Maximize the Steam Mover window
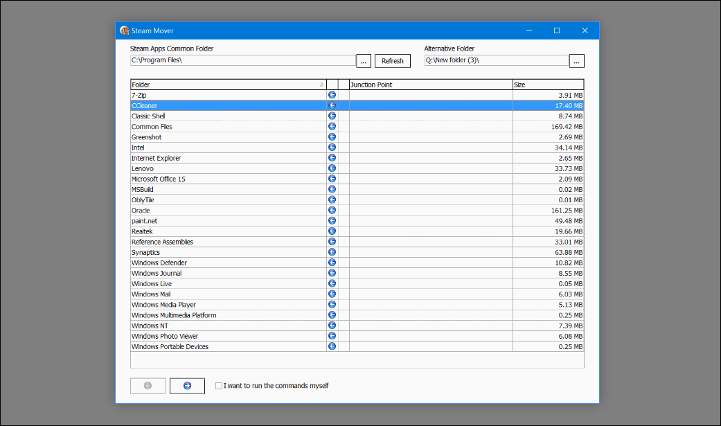 (557, 30)
